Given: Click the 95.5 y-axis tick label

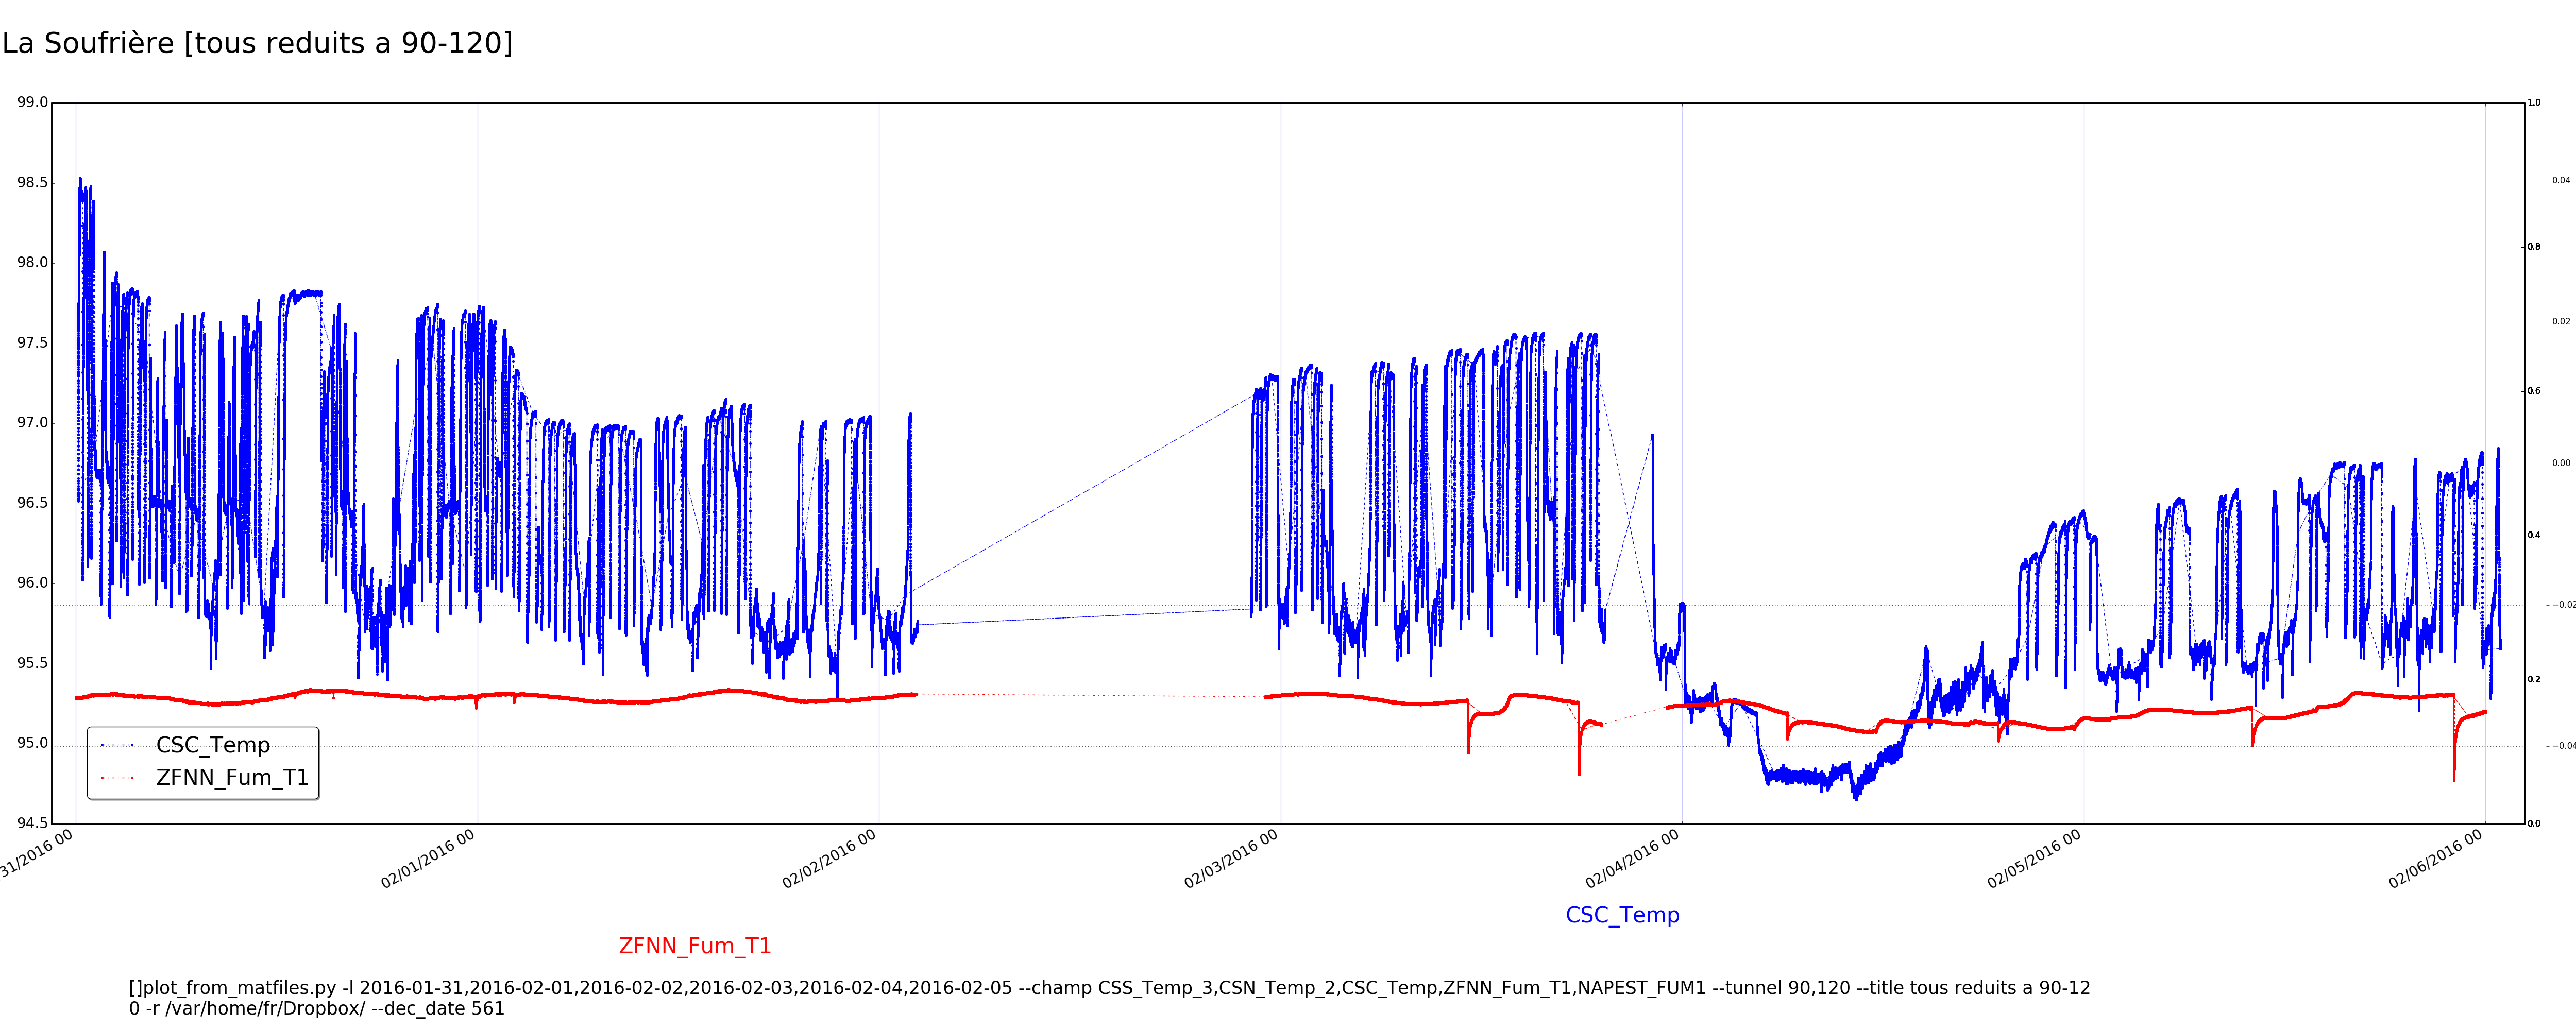Looking at the screenshot, I should point(32,663).
